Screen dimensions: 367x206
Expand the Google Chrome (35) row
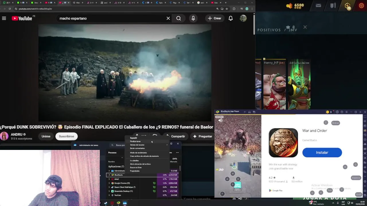[109, 183]
